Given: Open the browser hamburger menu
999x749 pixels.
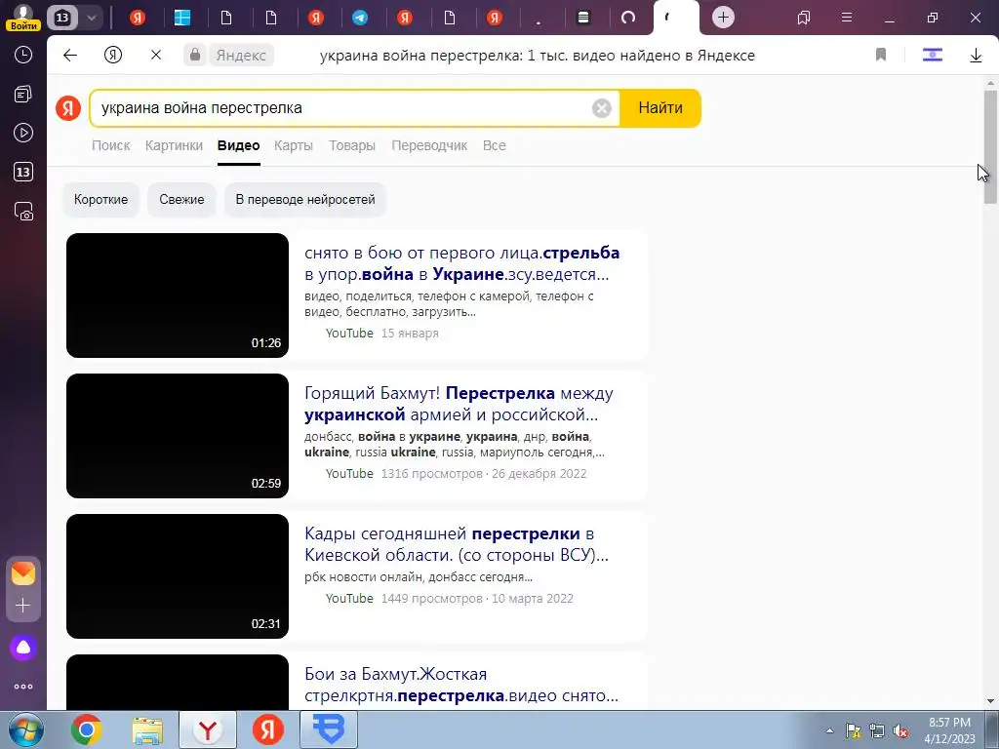Looking at the screenshot, I should point(846,18).
